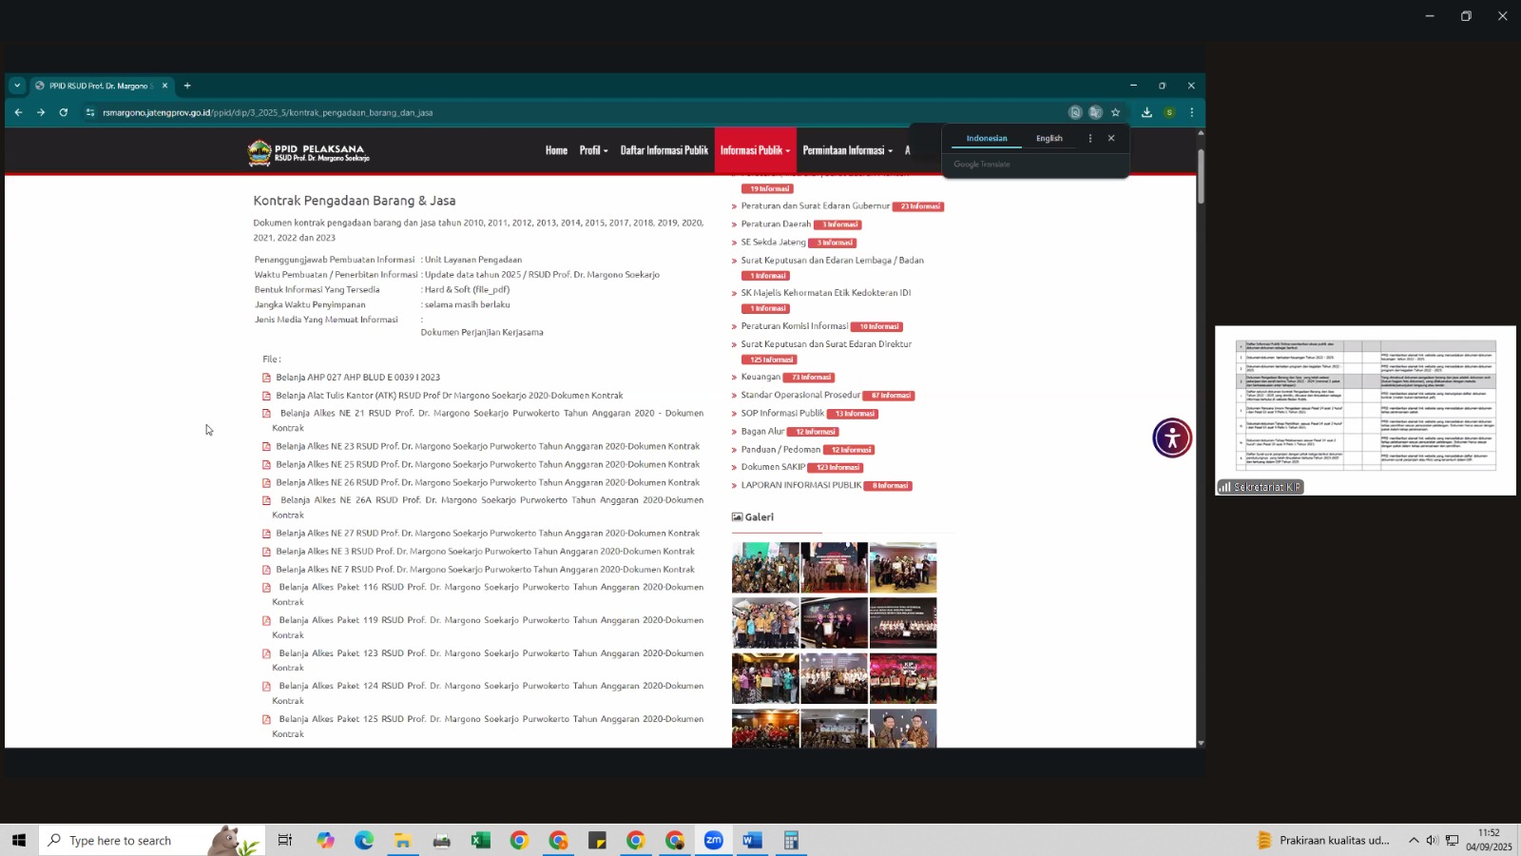Open the Standar Operasional Prosedur link
This screenshot has height=856, width=1521.
click(x=799, y=395)
